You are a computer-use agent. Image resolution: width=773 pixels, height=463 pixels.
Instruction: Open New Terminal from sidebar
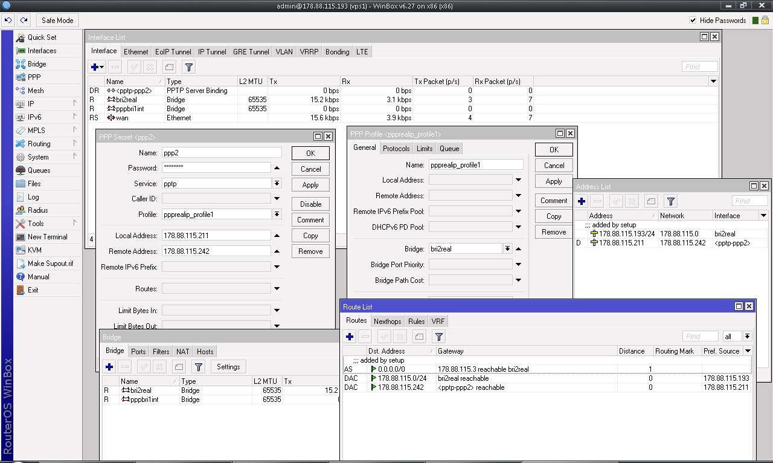coord(47,236)
